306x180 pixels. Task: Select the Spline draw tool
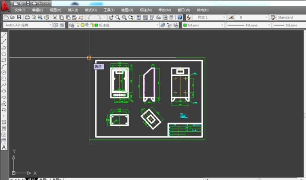(x=4, y=85)
